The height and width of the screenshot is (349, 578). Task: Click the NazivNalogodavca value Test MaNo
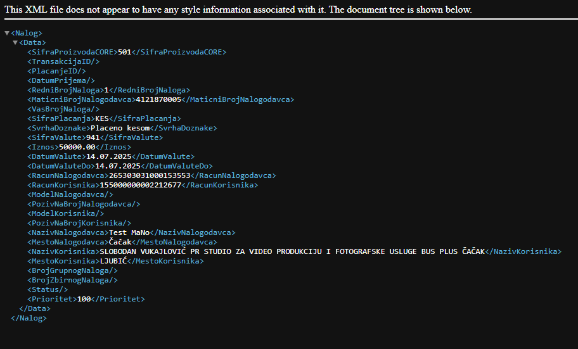(x=129, y=232)
